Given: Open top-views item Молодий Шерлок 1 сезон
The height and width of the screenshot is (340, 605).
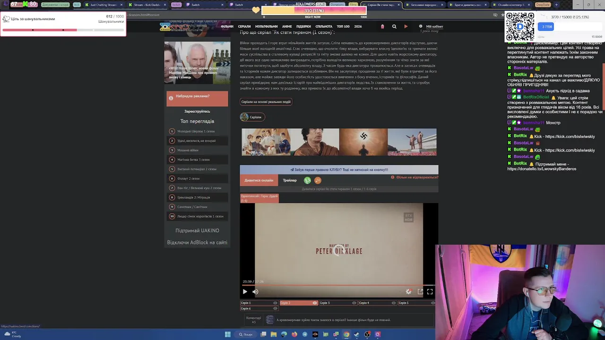Looking at the screenshot, I should point(197,131).
